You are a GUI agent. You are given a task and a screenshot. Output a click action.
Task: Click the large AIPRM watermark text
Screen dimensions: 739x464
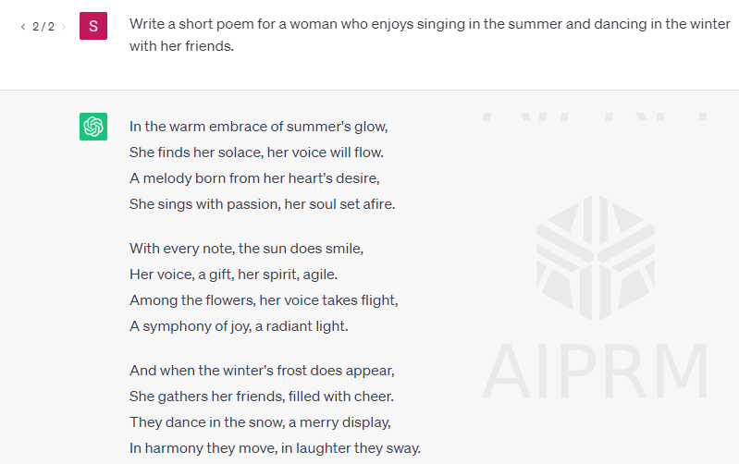coord(595,372)
